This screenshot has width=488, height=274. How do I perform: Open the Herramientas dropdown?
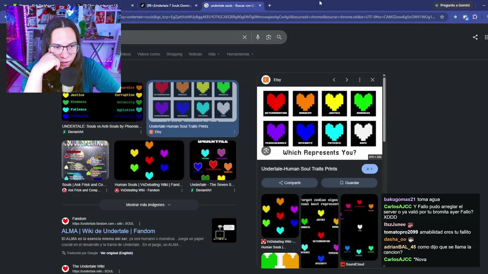coord(240,54)
